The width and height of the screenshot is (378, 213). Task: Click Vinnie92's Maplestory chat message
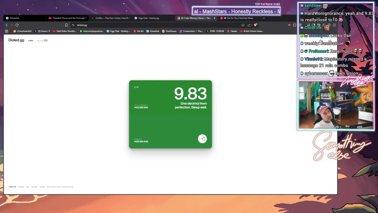334,62
